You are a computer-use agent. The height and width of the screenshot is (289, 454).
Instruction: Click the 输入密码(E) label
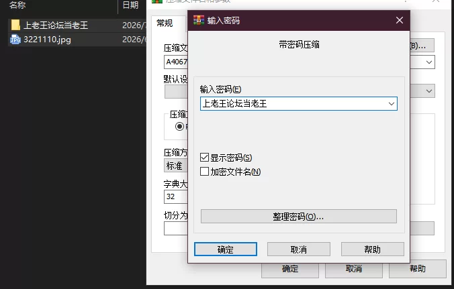click(220, 89)
